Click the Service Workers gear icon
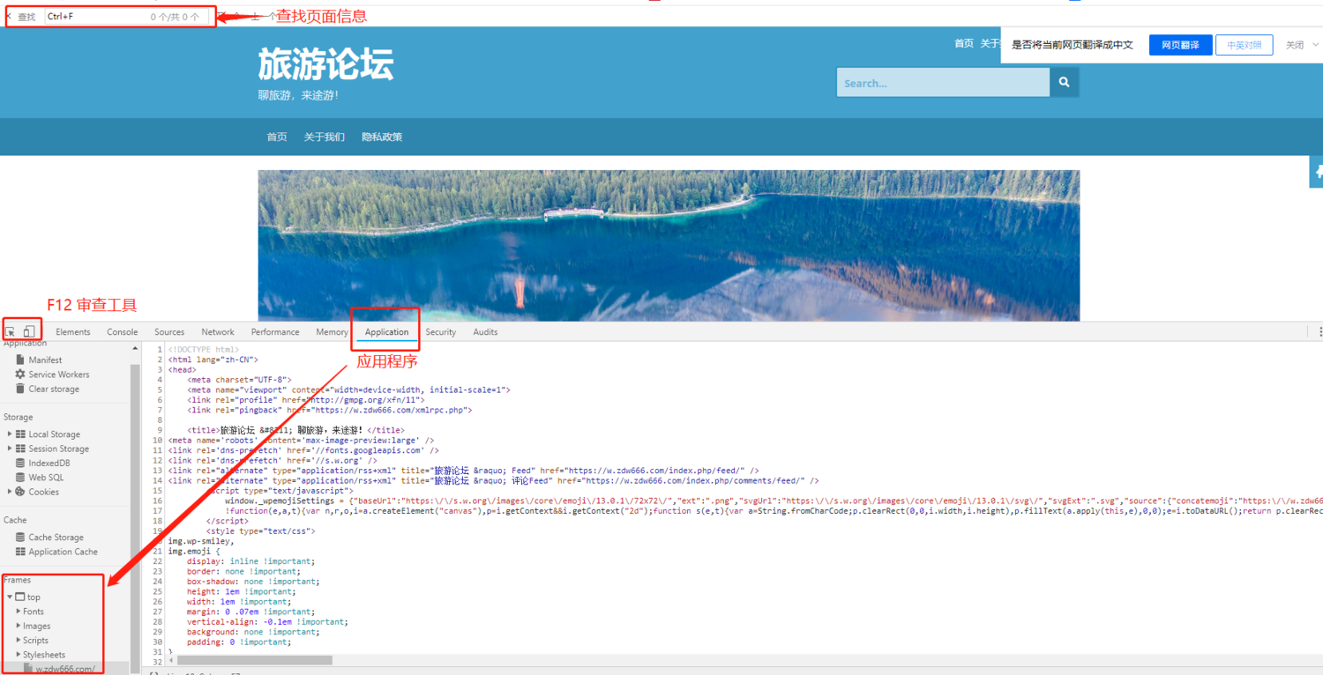 (x=20, y=374)
